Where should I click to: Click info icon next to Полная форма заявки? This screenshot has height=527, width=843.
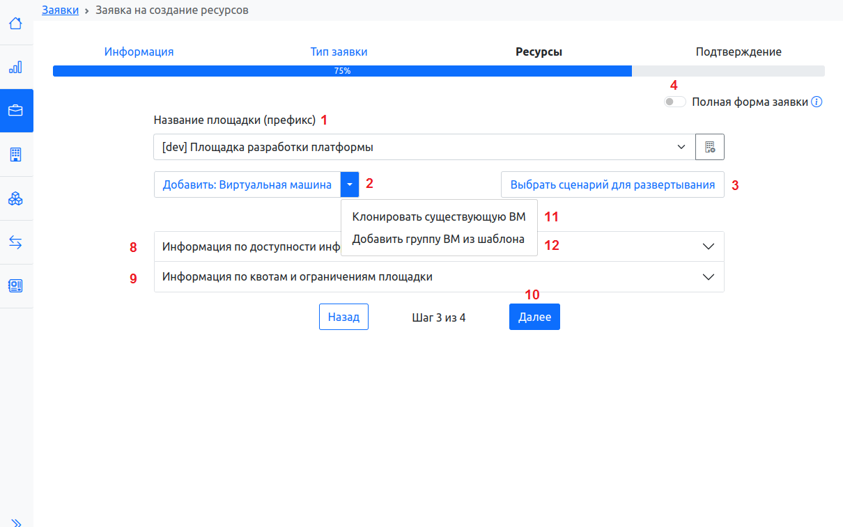pyautogui.click(x=817, y=102)
